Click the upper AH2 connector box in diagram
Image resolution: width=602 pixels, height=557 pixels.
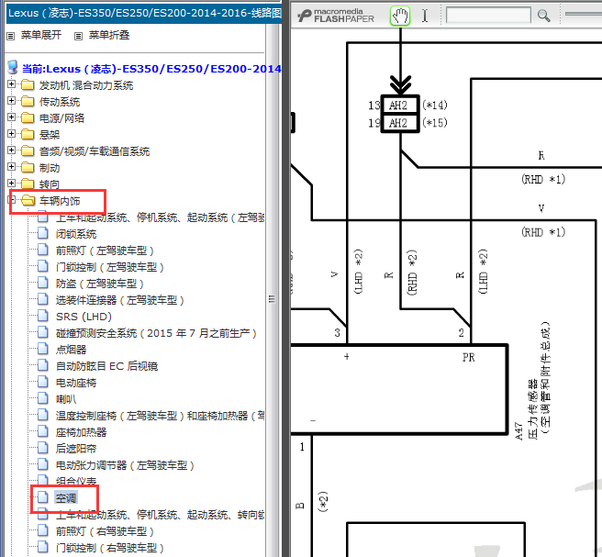click(x=400, y=105)
